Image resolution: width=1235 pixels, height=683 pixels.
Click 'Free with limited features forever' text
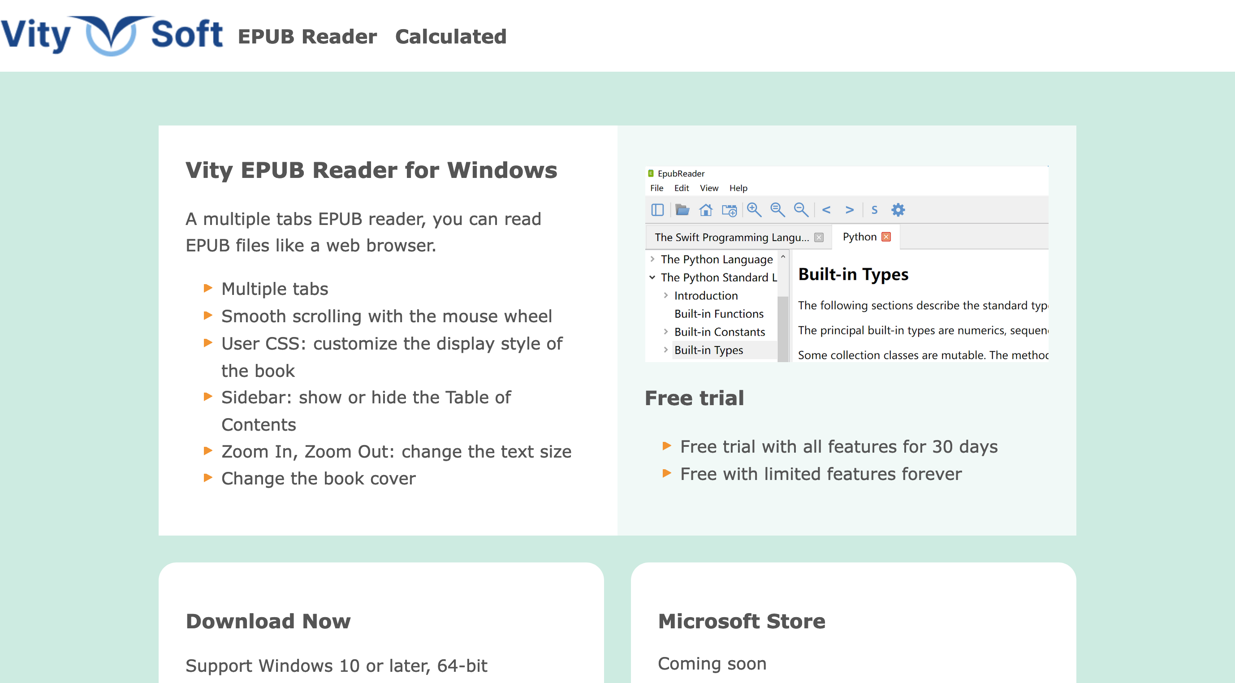[821, 474]
